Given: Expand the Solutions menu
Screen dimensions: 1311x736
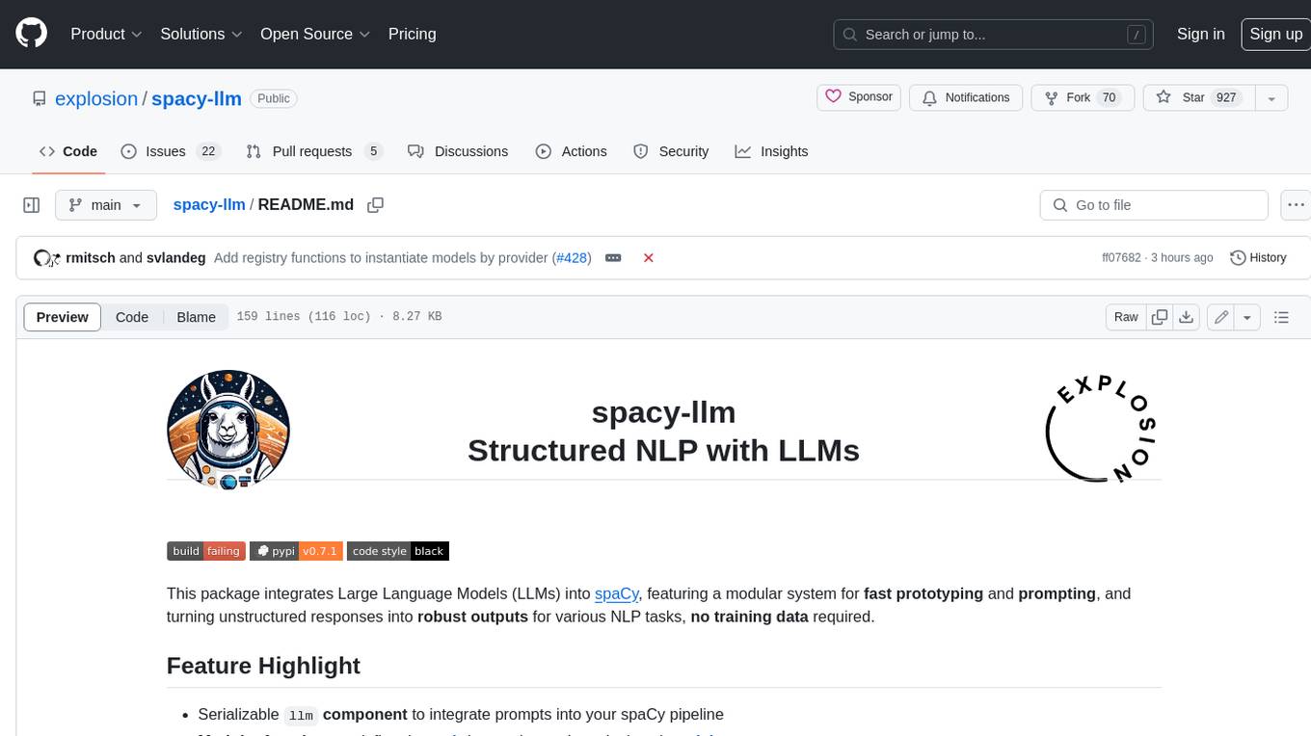Looking at the screenshot, I should [201, 34].
